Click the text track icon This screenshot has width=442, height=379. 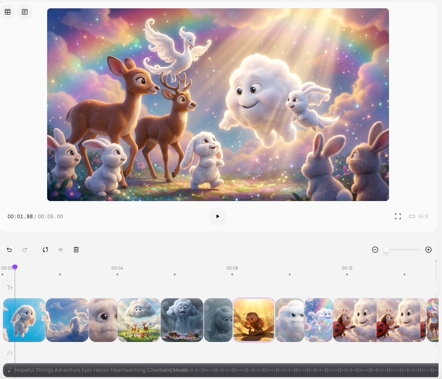click(10, 288)
